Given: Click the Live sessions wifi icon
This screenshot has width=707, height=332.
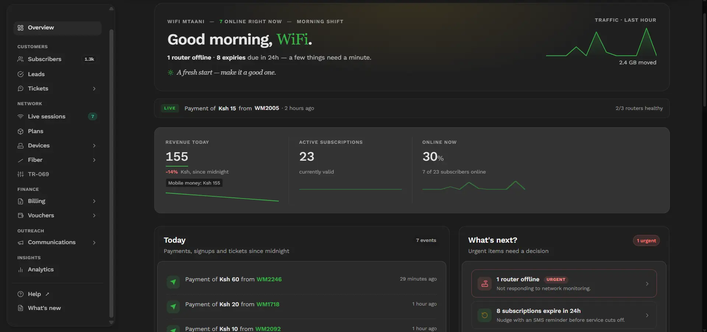Looking at the screenshot, I should pos(21,117).
